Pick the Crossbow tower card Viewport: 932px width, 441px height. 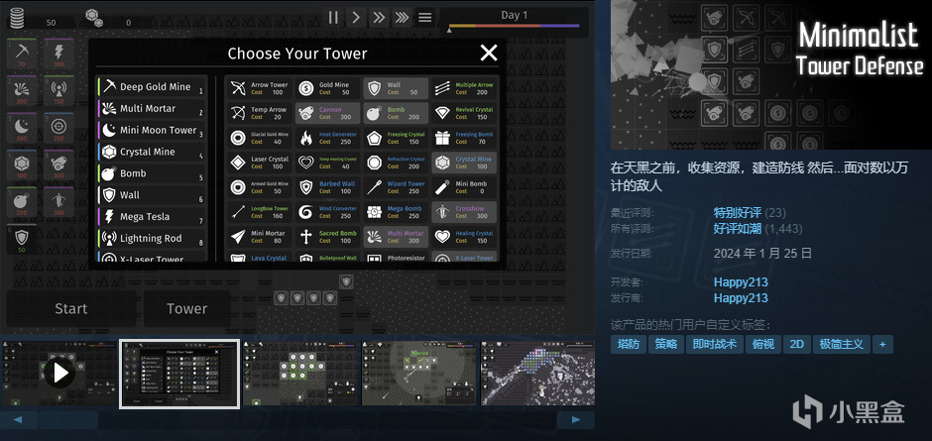click(x=464, y=212)
